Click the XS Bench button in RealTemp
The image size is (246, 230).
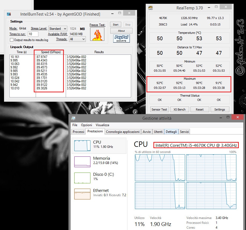click(x=179, y=109)
